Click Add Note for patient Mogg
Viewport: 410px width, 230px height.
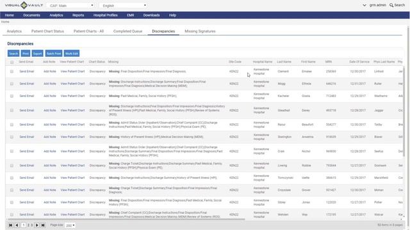(50, 84)
